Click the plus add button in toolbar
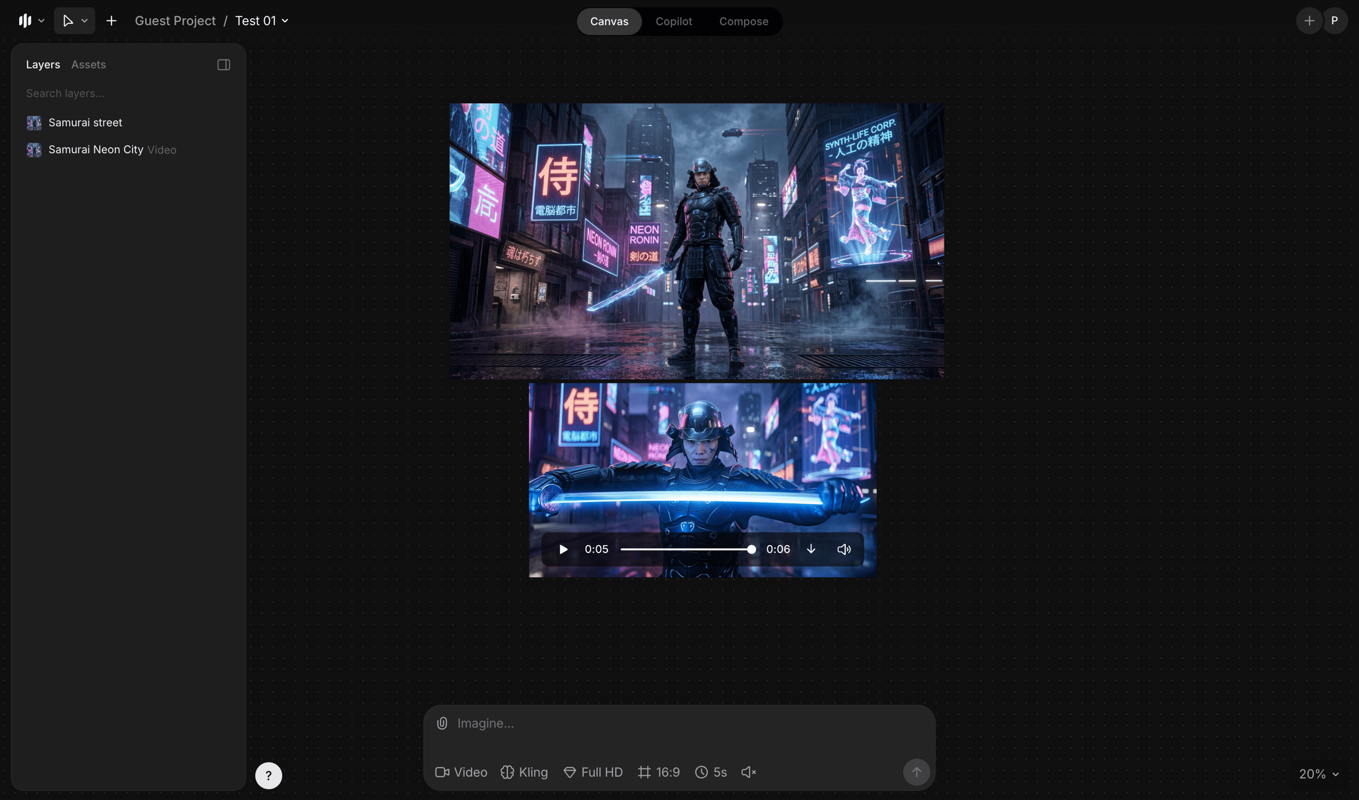 (x=111, y=21)
